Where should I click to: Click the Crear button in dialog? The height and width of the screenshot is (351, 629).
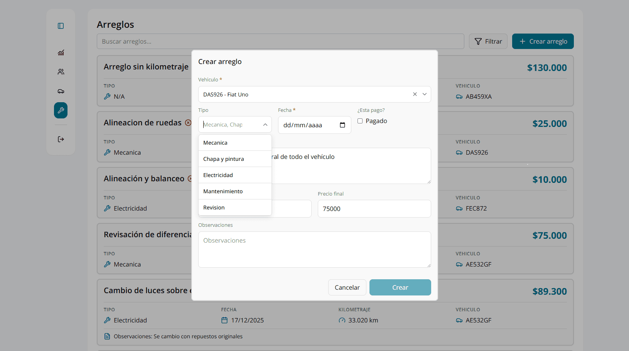pos(400,287)
